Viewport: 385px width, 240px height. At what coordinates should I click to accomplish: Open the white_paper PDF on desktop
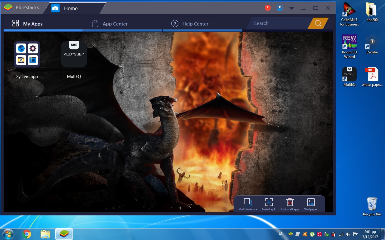coord(372,77)
